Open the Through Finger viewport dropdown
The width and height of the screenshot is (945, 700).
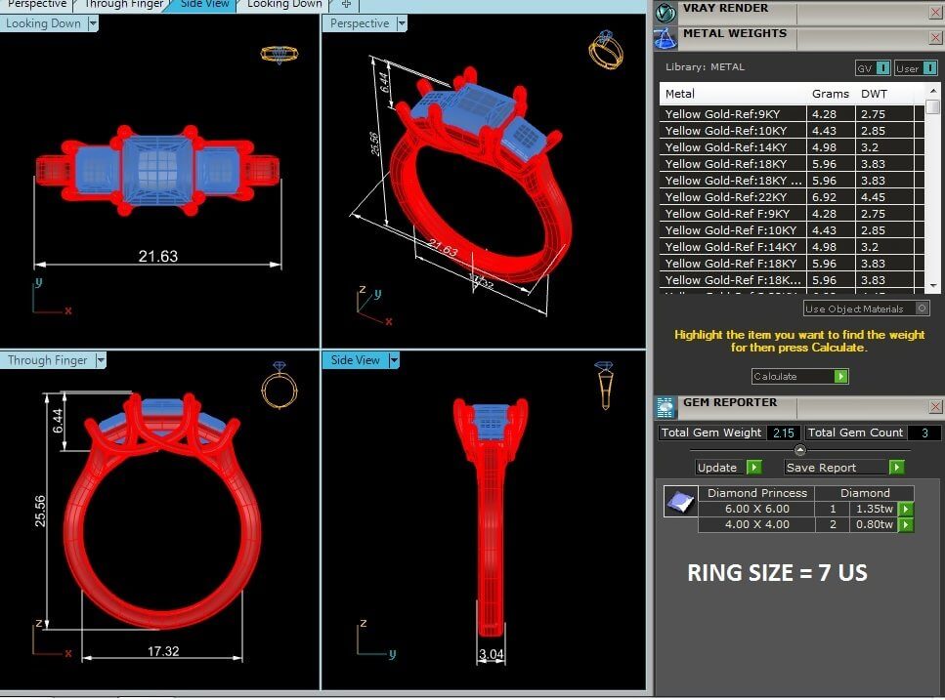pyautogui.click(x=100, y=360)
